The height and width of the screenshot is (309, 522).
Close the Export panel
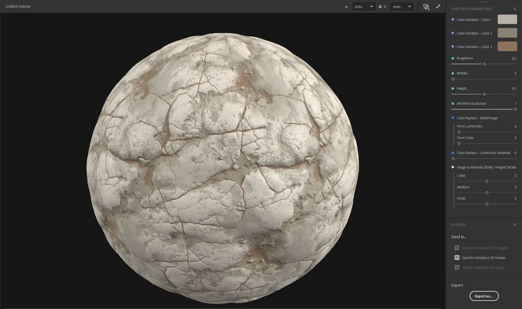pyautogui.click(x=515, y=224)
